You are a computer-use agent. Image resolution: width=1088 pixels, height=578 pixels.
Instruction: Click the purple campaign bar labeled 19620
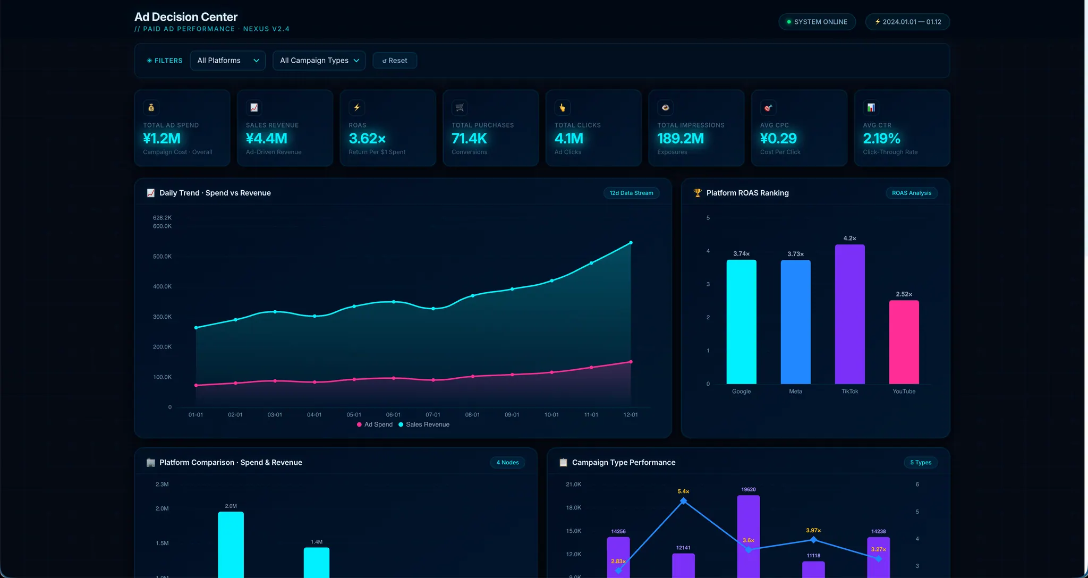pos(749,537)
